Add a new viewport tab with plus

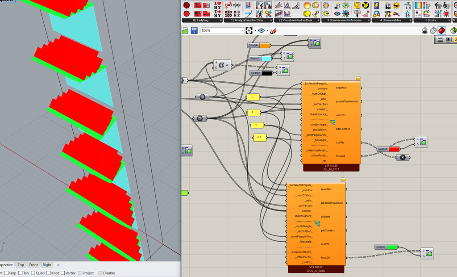click(x=58, y=265)
